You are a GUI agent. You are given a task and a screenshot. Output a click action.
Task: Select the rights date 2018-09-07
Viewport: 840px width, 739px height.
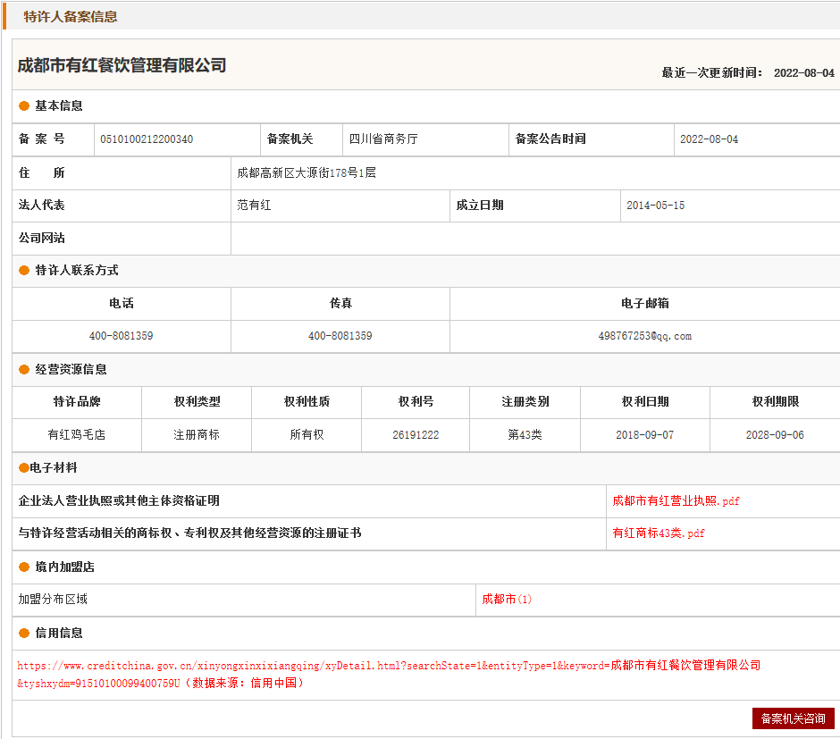tap(645, 435)
